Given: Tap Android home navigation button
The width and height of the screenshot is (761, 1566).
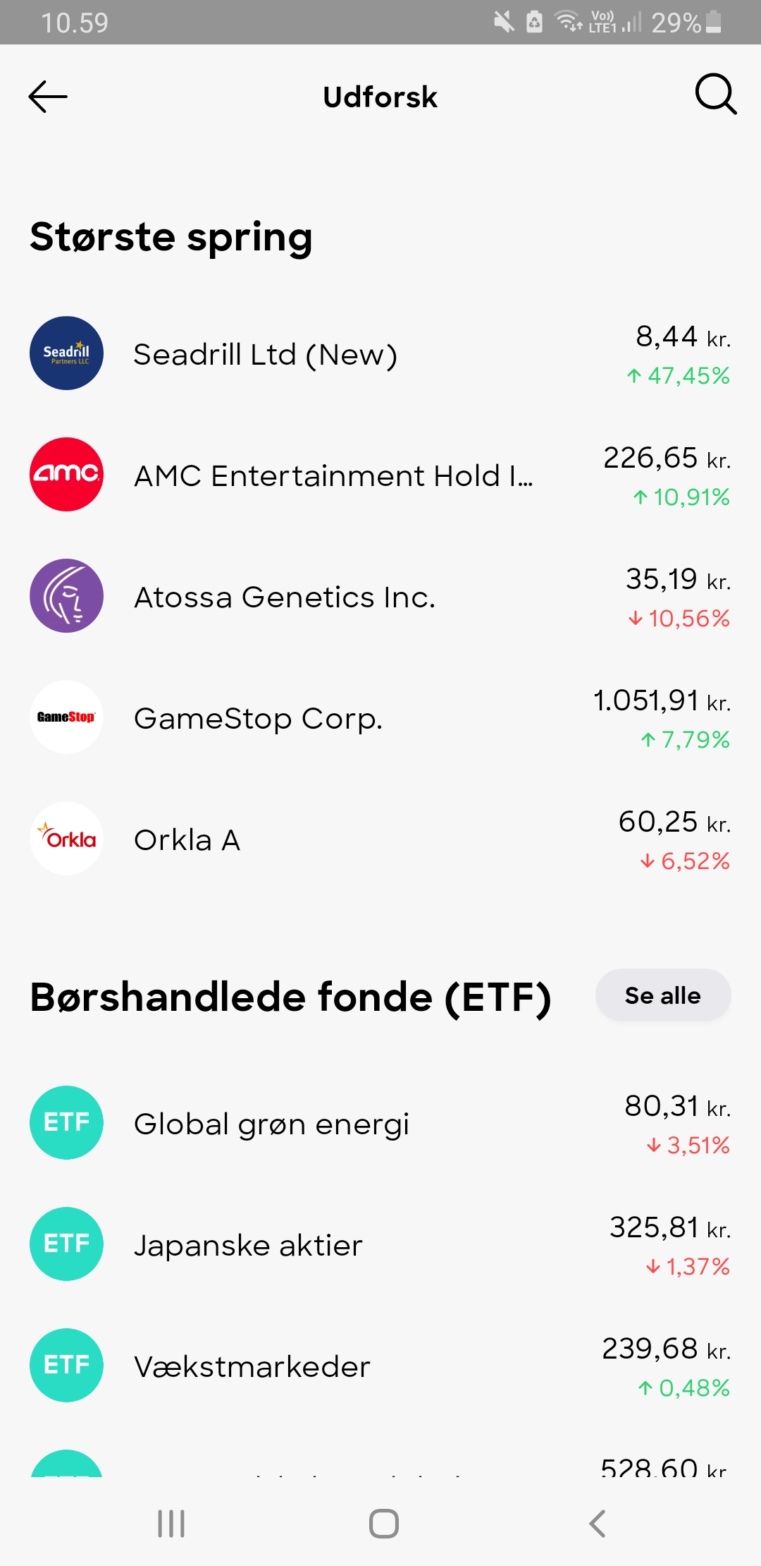Looking at the screenshot, I should click(384, 1524).
